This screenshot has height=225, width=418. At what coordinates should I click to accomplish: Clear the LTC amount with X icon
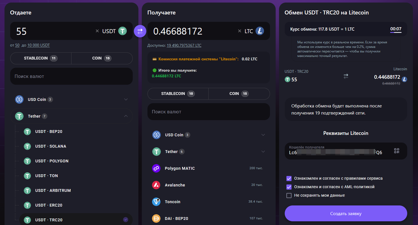[240, 31]
